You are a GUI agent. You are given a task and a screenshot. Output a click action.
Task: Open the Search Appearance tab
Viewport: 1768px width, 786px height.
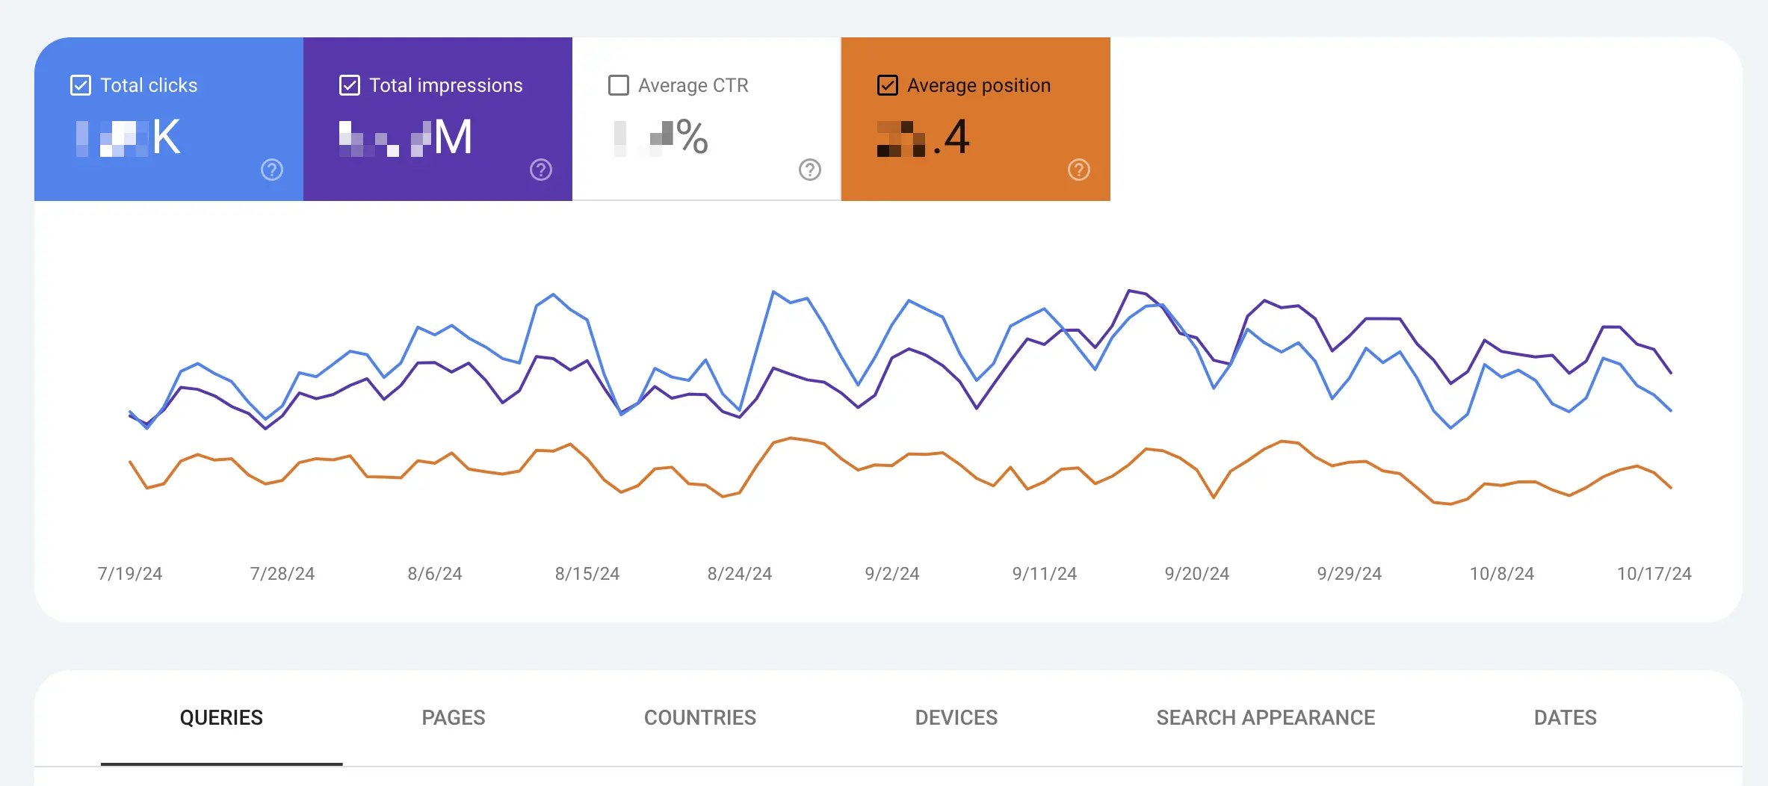(x=1266, y=717)
